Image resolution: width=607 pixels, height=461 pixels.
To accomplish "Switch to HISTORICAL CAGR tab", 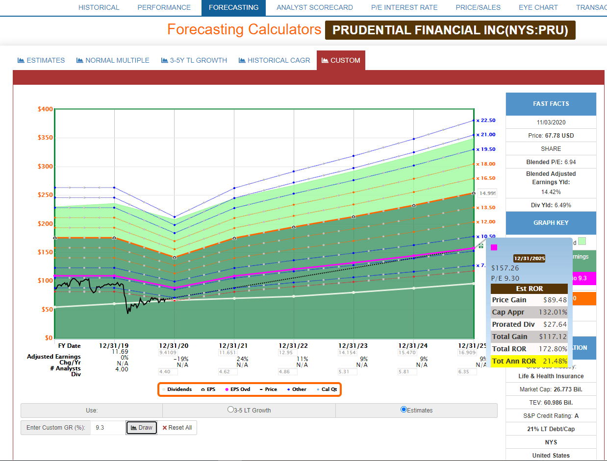I will 275,60.
